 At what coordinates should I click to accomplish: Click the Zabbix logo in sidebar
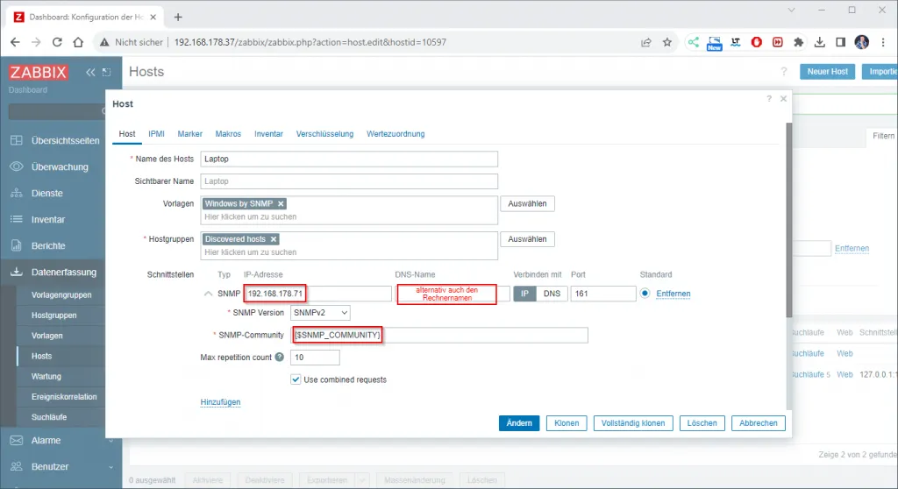[39, 73]
